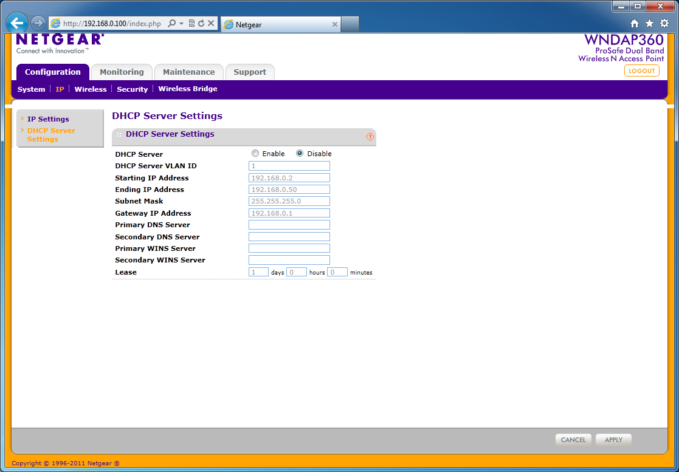The width and height of the screenshot is (679, 472).
Task: Click the Internet Explorer page icon in address bar
Action: 55,23
